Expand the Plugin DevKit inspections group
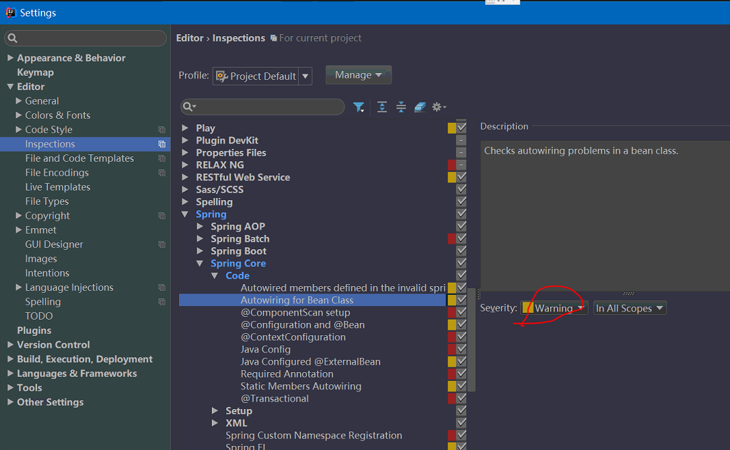Image resolution: width=730 pixels, height=450 pixels. (185, 140)
